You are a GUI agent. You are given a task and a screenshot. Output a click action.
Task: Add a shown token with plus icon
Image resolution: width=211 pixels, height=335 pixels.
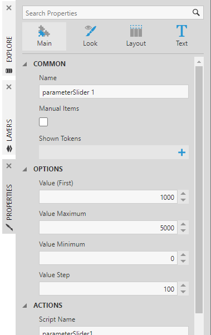click(181, 152)
